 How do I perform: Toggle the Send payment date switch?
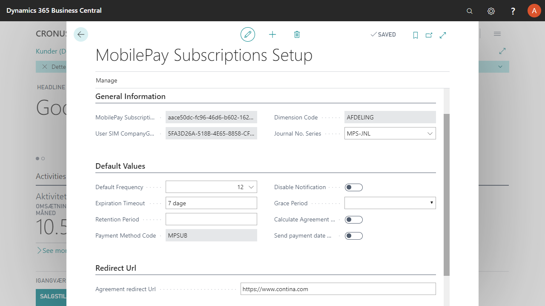[353, 236]
